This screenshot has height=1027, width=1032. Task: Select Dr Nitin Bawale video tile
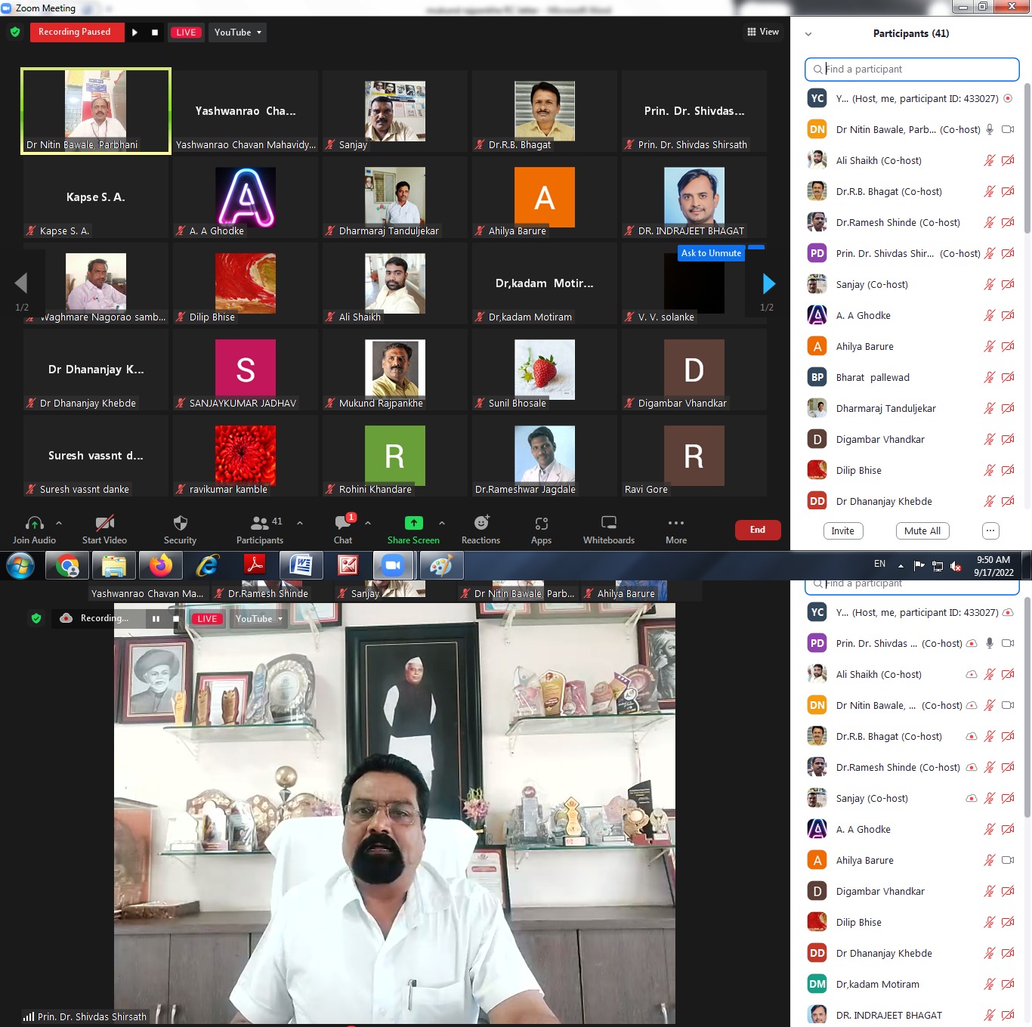click(96, 110)
